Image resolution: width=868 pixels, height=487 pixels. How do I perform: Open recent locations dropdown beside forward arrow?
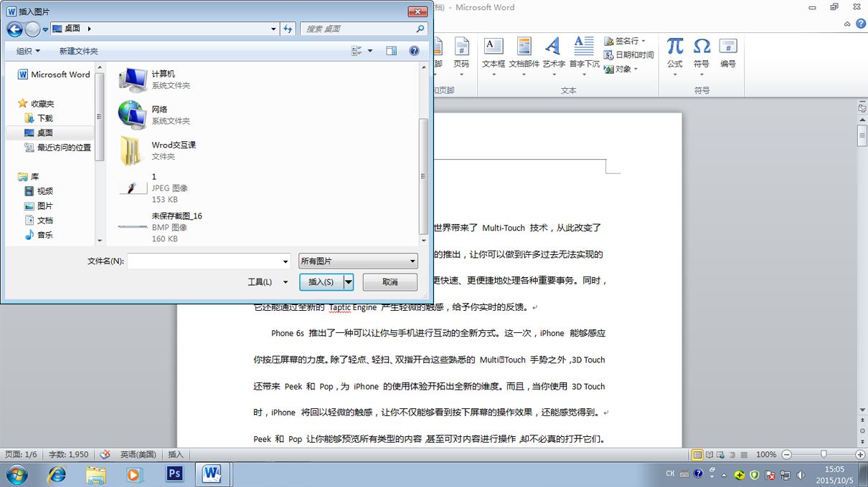[45, 29]
